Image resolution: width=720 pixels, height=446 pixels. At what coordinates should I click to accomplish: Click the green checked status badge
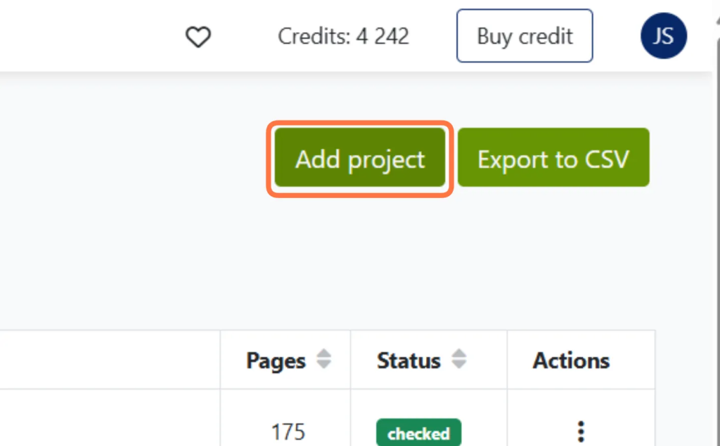[419, 433]
